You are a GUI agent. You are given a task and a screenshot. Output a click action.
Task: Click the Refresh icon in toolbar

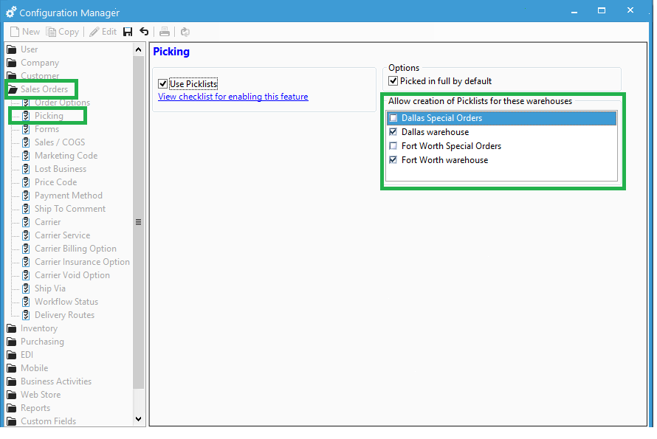(x=185, y=32)
